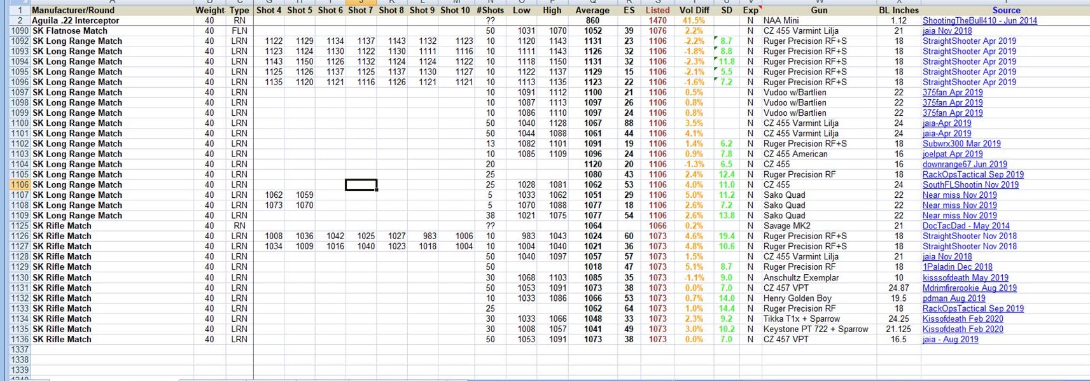Open the pdman Aug 2019 link
The height and width of the screenshot is (381, 1090).
coord(954,298)
